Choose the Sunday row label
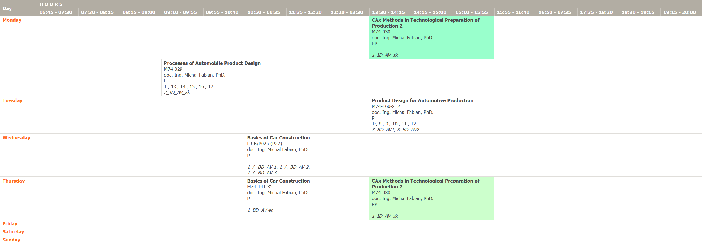Screen dimensions: 702x244 click(x=11, y=240)
